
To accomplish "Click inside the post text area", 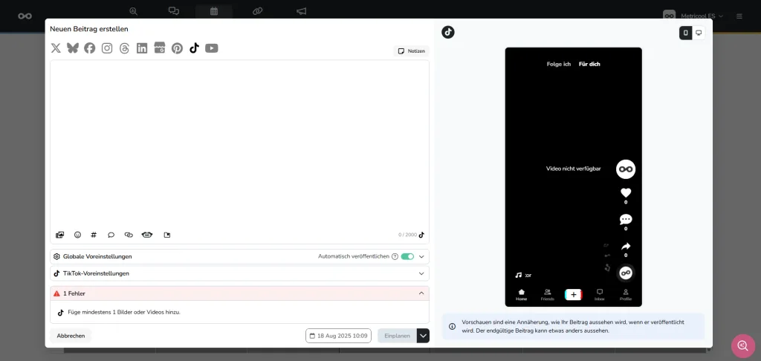I will click(x=239, y=141).
